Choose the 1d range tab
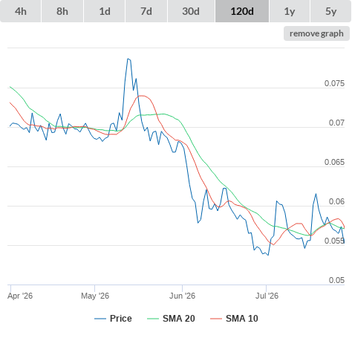 click(105, 11)
